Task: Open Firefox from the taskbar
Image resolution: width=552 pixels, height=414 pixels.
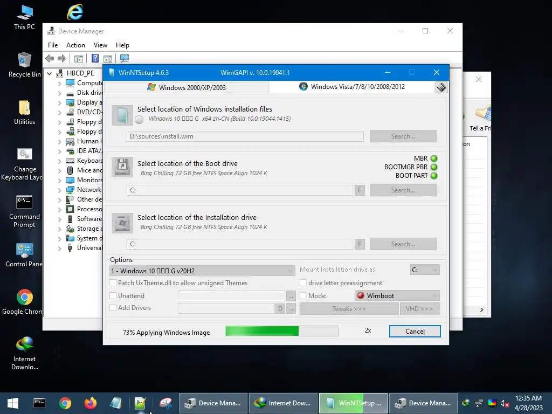Action: click(91, 403)
